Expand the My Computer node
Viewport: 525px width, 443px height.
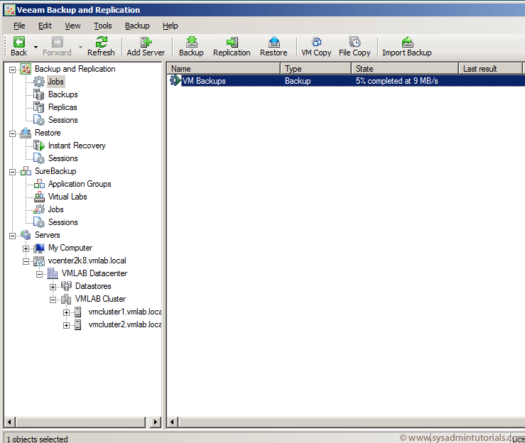[26, 248]
